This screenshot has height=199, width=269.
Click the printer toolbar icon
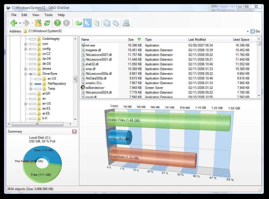coord(126,23)
